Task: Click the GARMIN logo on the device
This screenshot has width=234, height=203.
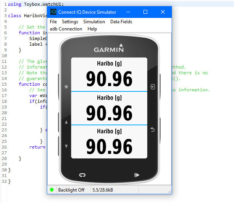Action: click(x=109, y=48)
